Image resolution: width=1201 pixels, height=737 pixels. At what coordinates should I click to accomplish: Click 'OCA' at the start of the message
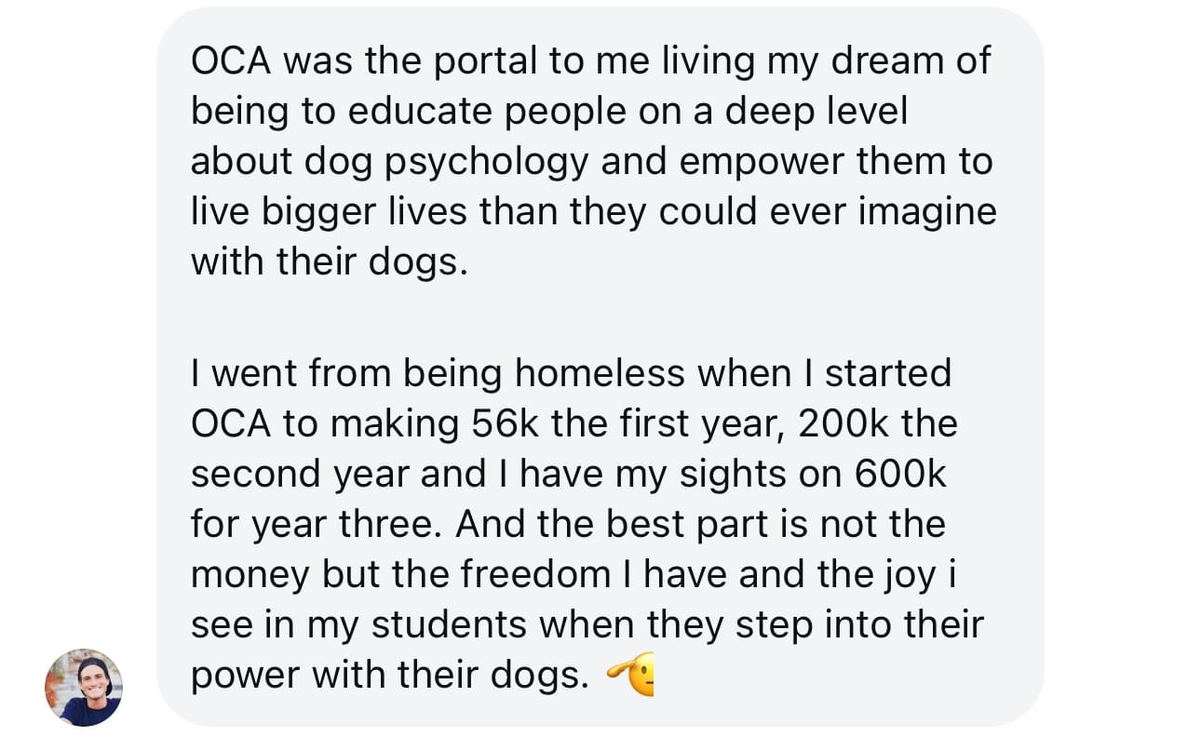point(230,61)
